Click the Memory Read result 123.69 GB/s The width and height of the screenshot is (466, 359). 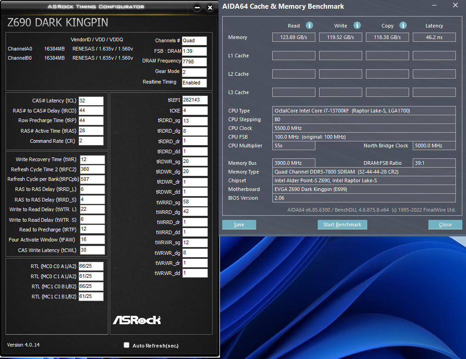(x=294, y=37)
